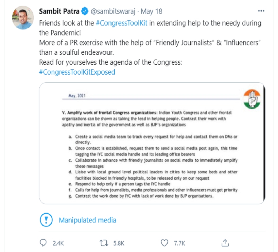The height and width of the screenshot is (252, 278).
Task: Open the embedded toolkit document image
Action: [152, 144]
